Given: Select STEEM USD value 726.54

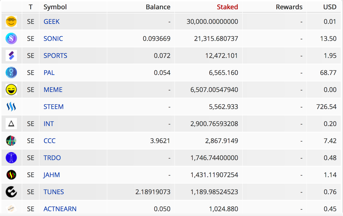Looking at the screenshot, I should coord(326,107).
